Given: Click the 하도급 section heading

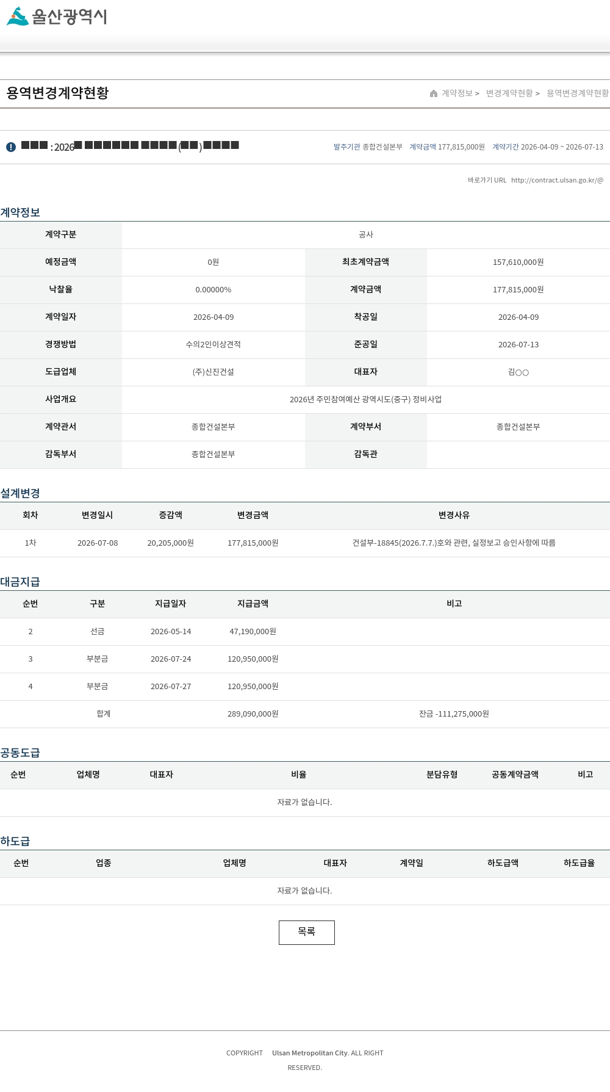Looking at the screenshot, I should (15, 841).
